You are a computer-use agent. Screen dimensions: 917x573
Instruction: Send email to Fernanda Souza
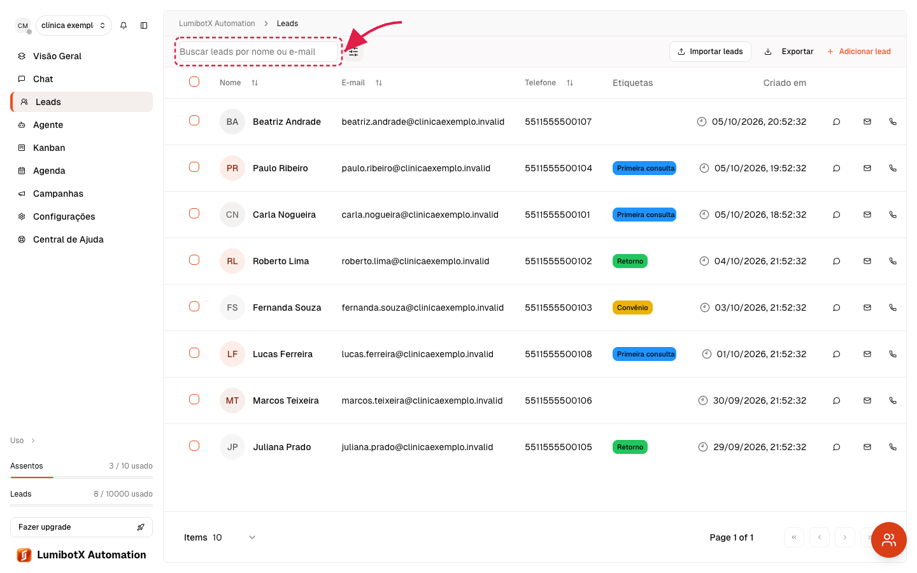click(x=867, y=308)
